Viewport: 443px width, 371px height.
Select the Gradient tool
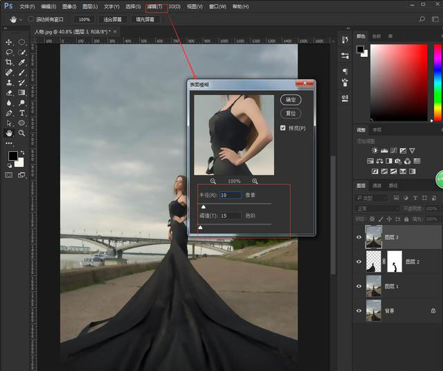click(x=21, y=92)
